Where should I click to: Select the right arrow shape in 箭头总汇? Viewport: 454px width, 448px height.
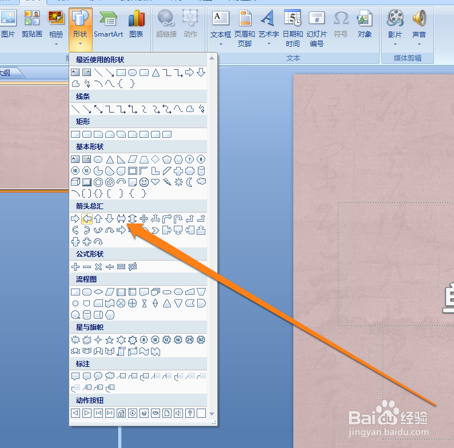(75, 218)
